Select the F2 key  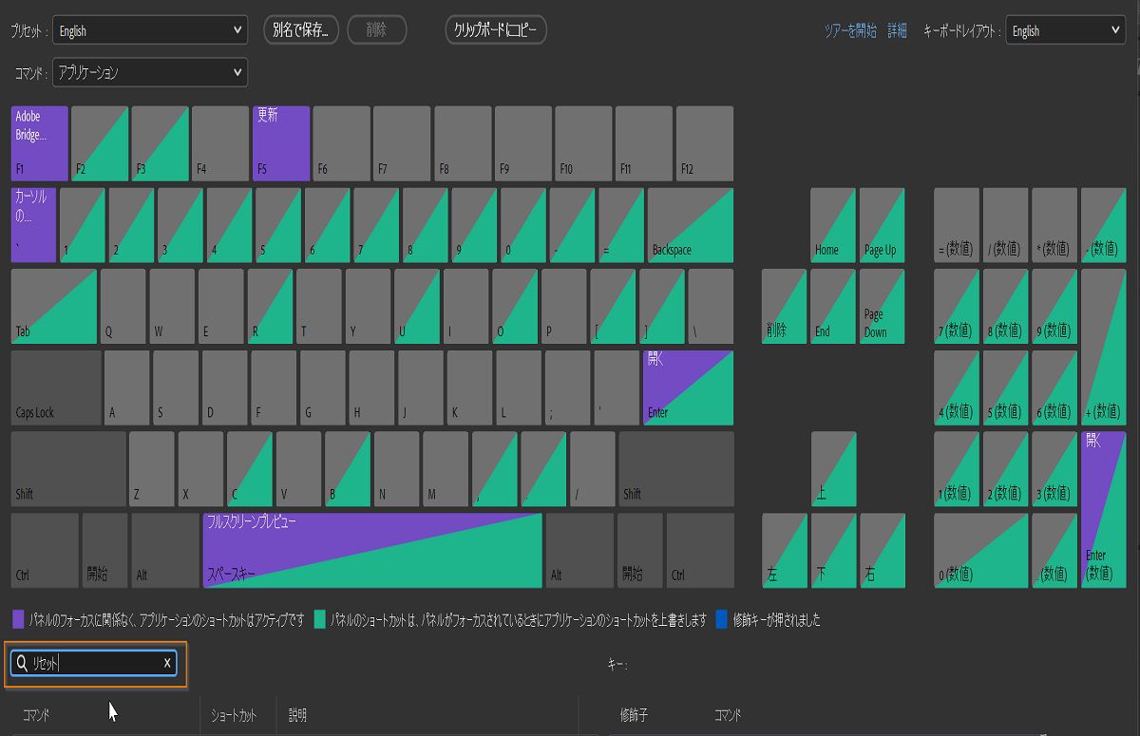coord(100,143)
